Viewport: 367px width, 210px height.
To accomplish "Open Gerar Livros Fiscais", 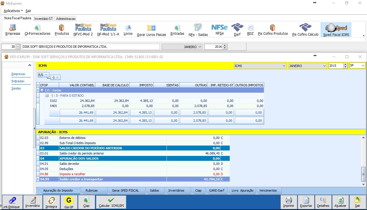I will coord(151,30).
